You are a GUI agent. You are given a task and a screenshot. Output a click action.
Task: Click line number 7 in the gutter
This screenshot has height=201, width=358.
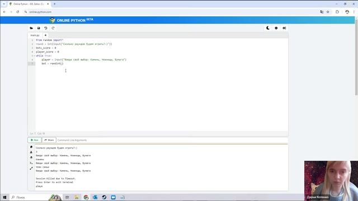pyautogui.click(x=32, y=64)
